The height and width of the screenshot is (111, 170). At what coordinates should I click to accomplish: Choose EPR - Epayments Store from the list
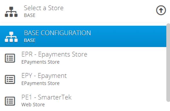83,58
